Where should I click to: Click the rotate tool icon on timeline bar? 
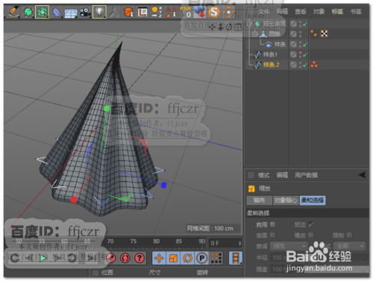tap(187, 258)
